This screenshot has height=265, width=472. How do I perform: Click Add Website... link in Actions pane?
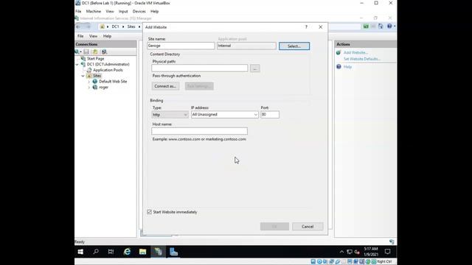355,52
